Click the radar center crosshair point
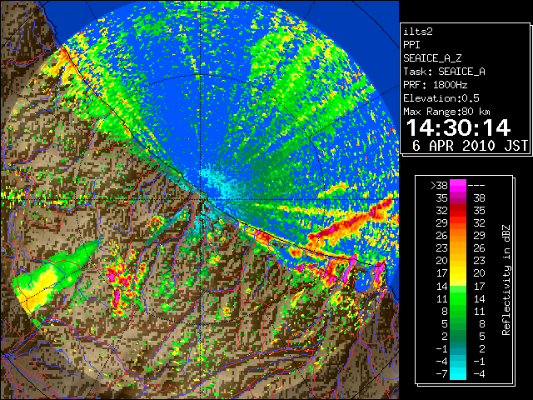Image resolution: width=533 pixels, height=400 pixels. tap(202, 199)
